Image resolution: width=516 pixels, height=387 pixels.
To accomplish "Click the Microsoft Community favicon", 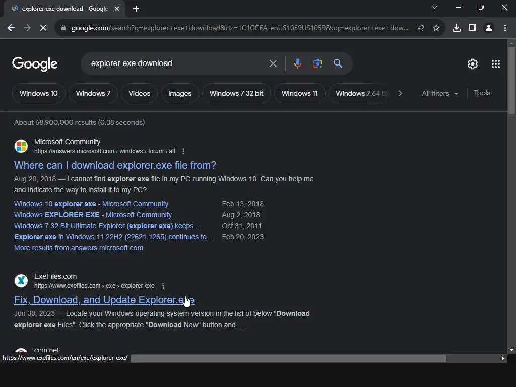I will (x=21, y=146).
